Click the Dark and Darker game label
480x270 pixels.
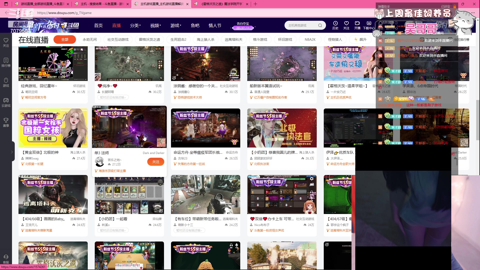(x=153, y=153)
